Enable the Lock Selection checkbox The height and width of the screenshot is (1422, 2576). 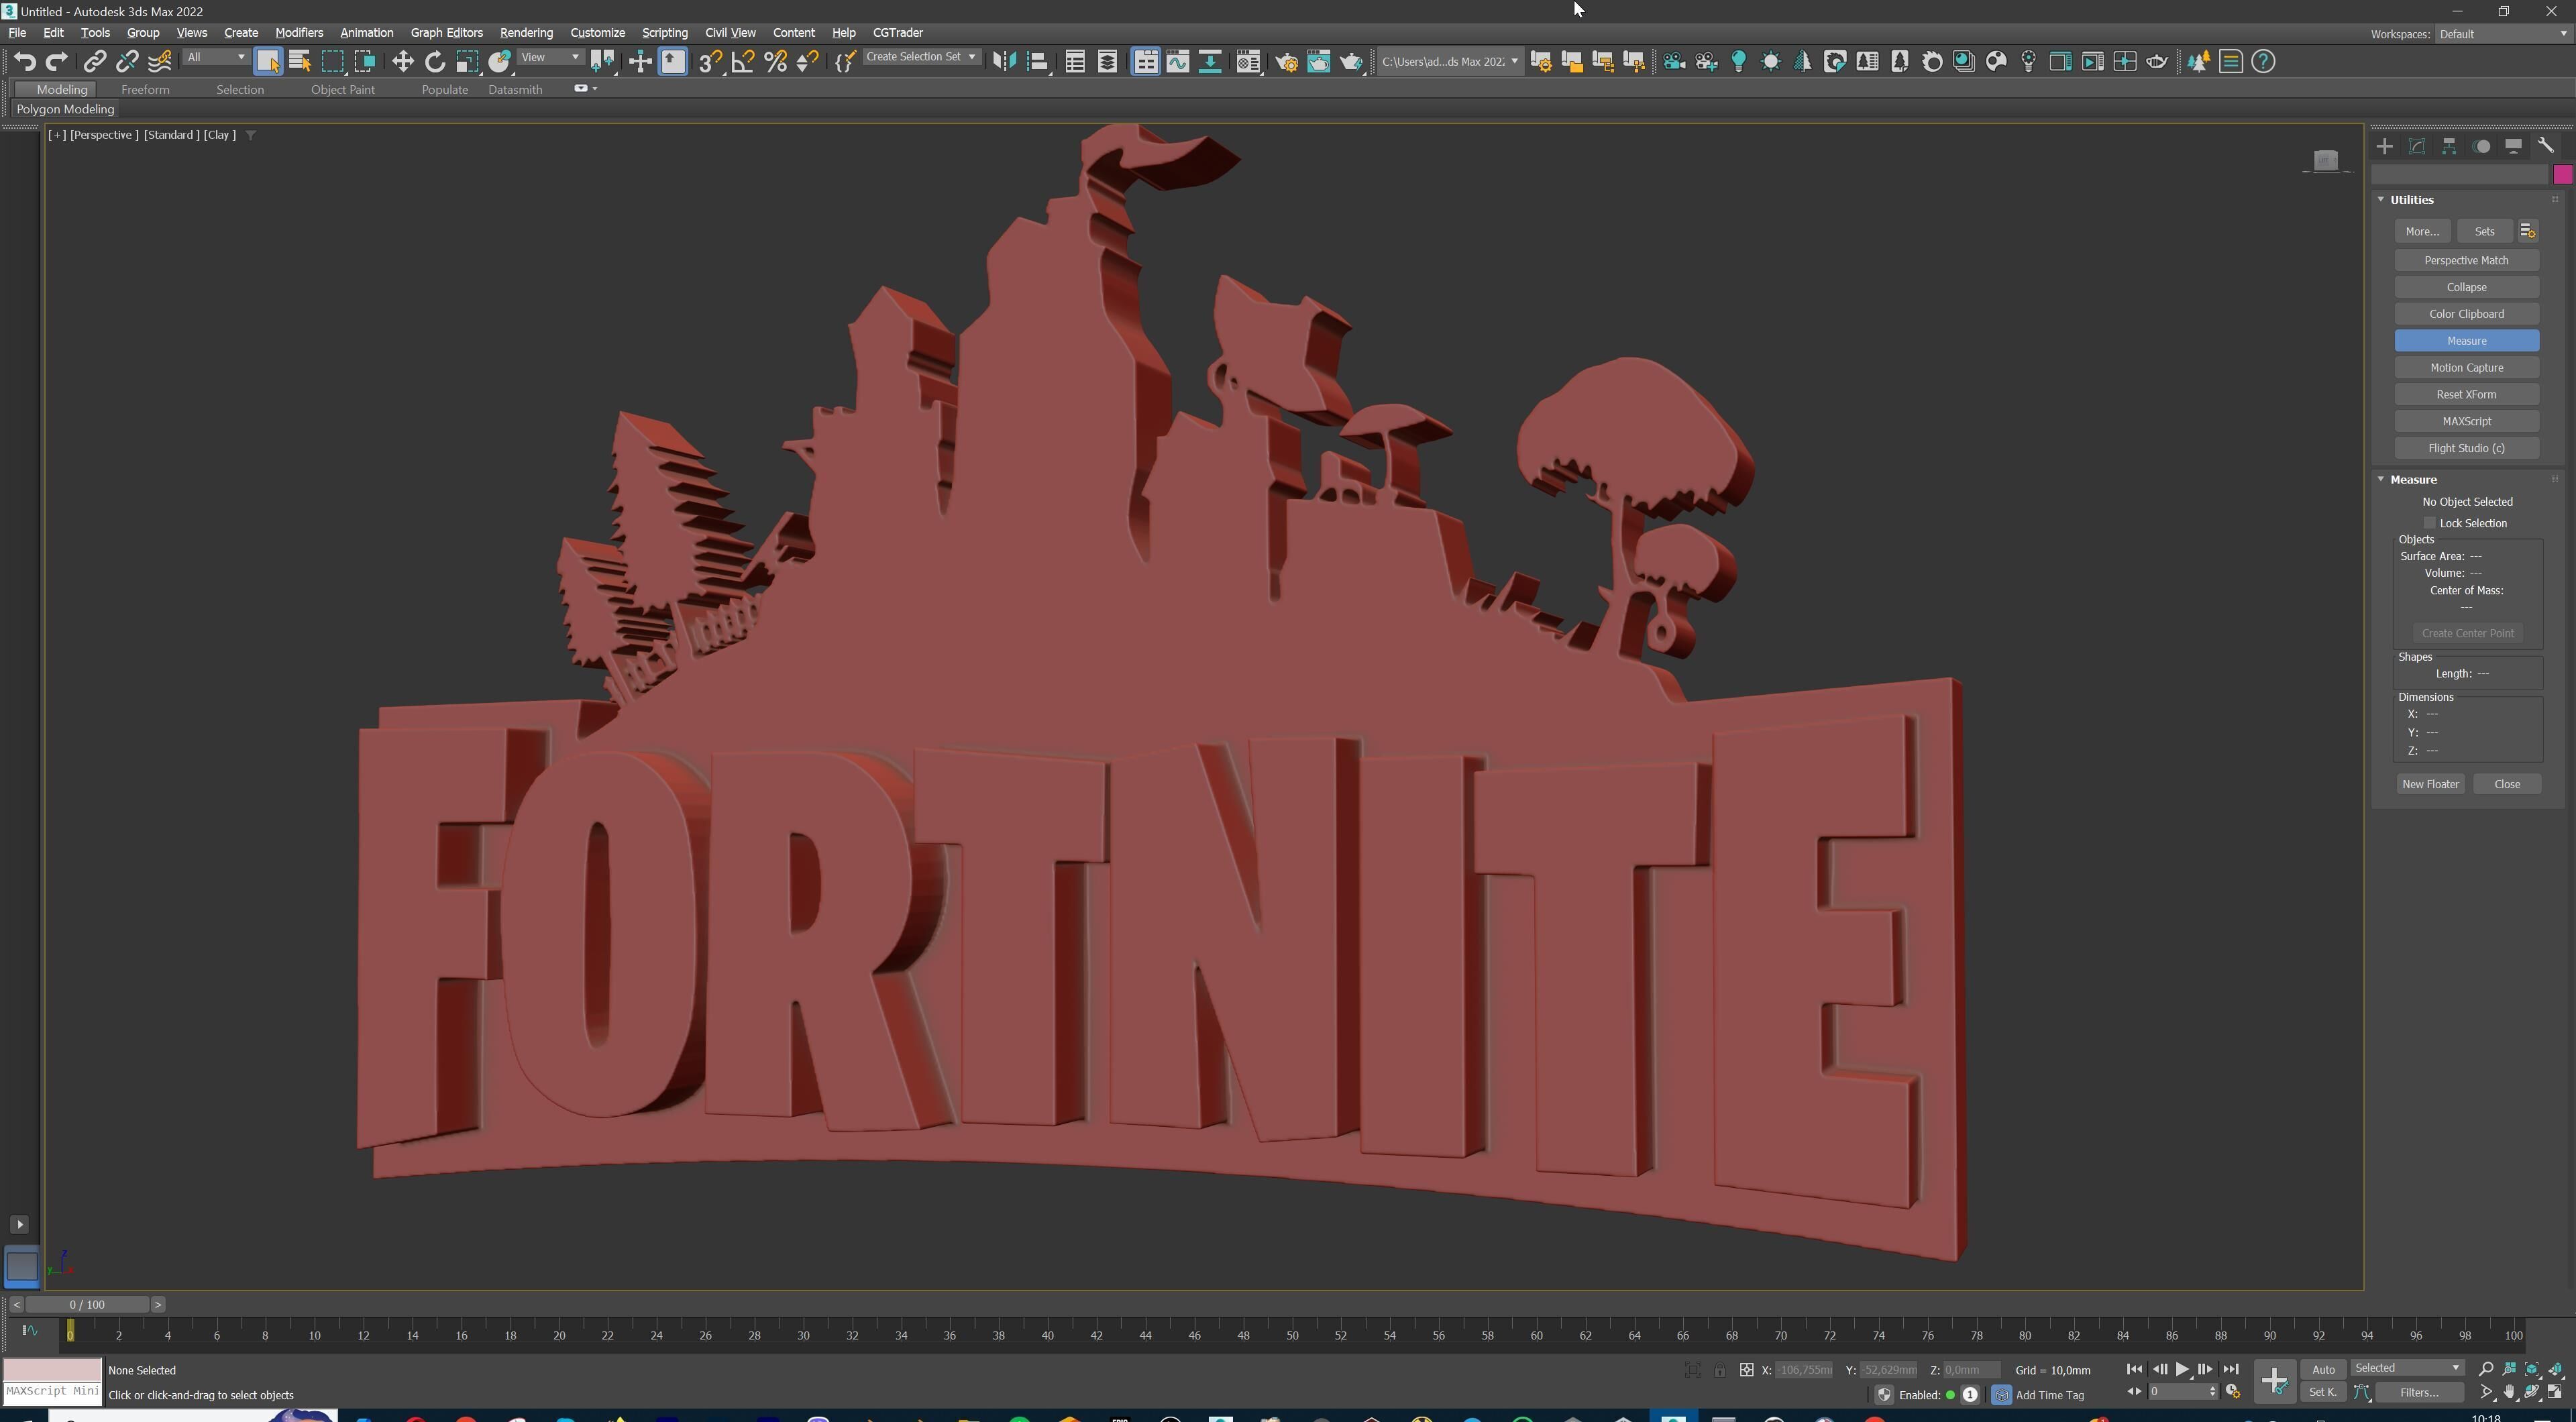(x=2430, y=524)
